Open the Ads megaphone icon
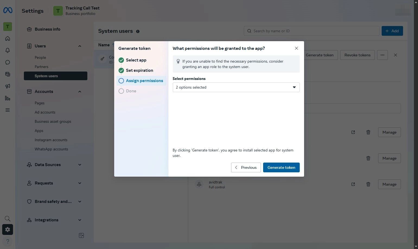Screen dimensions: 418x249 pyautogui.click(x=8, y=86)
